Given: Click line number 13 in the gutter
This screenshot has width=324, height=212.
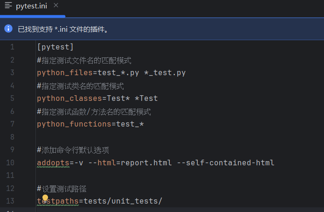Looking at the screenshot, I should pos(10,201).
